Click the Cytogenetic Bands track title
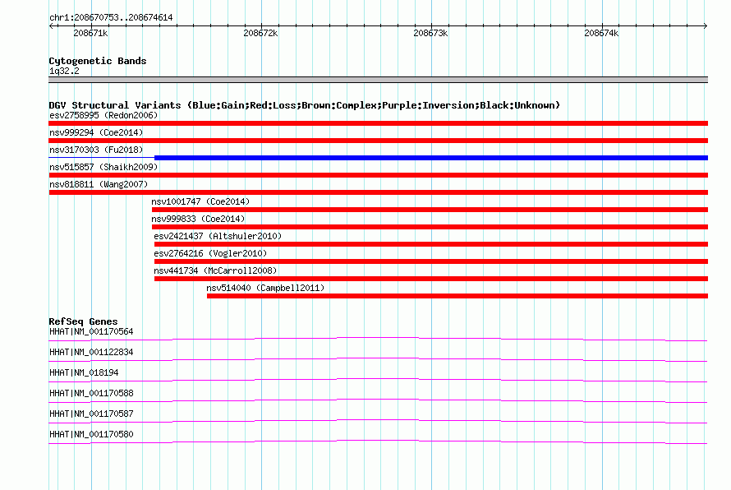The width and height of the screenshot is (731, 490). 98,61
